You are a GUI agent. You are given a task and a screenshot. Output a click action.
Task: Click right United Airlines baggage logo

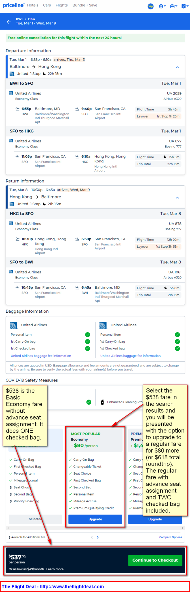point(103,325)
